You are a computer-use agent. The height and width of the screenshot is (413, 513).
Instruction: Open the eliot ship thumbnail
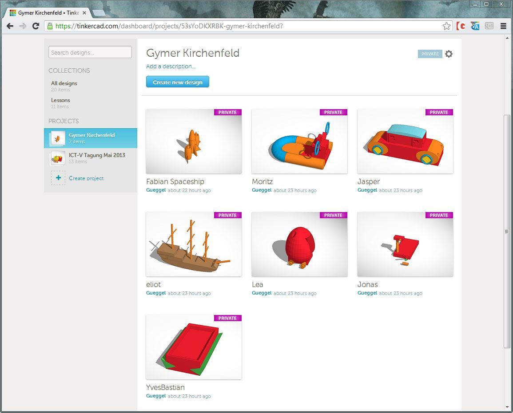[x=194, y=244]
